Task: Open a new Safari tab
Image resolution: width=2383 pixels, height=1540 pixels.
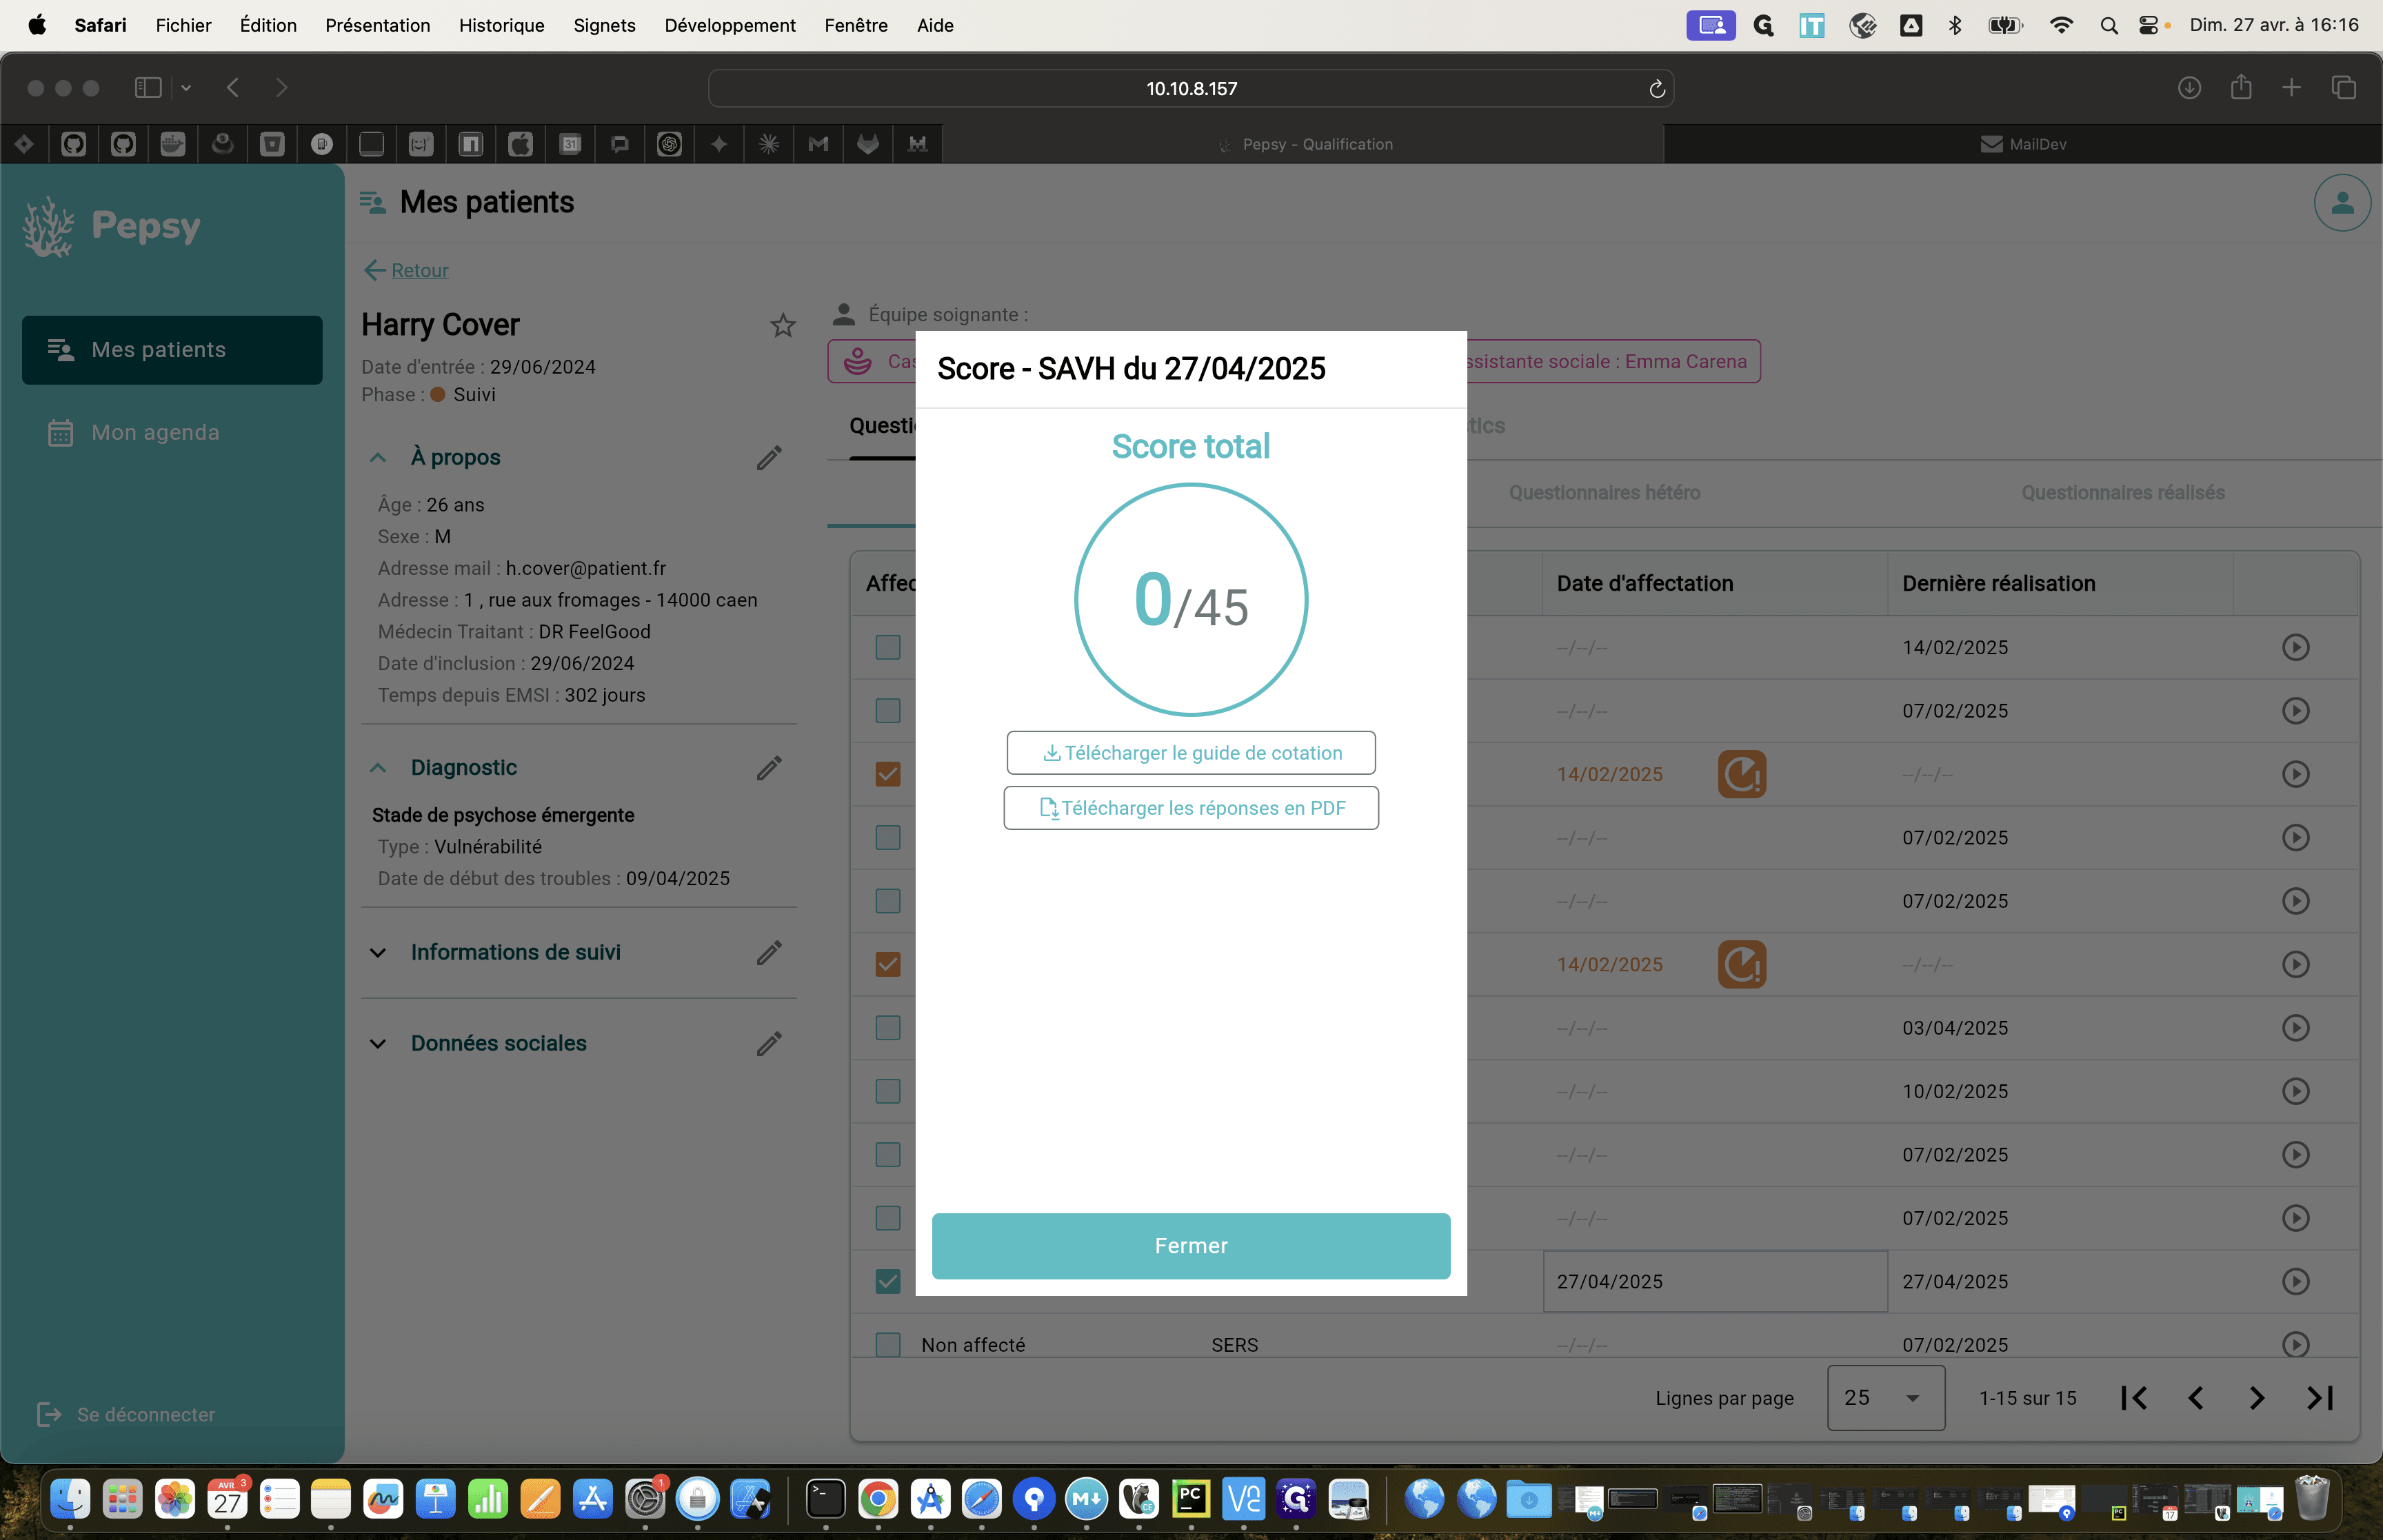Action: (2290, 88)
